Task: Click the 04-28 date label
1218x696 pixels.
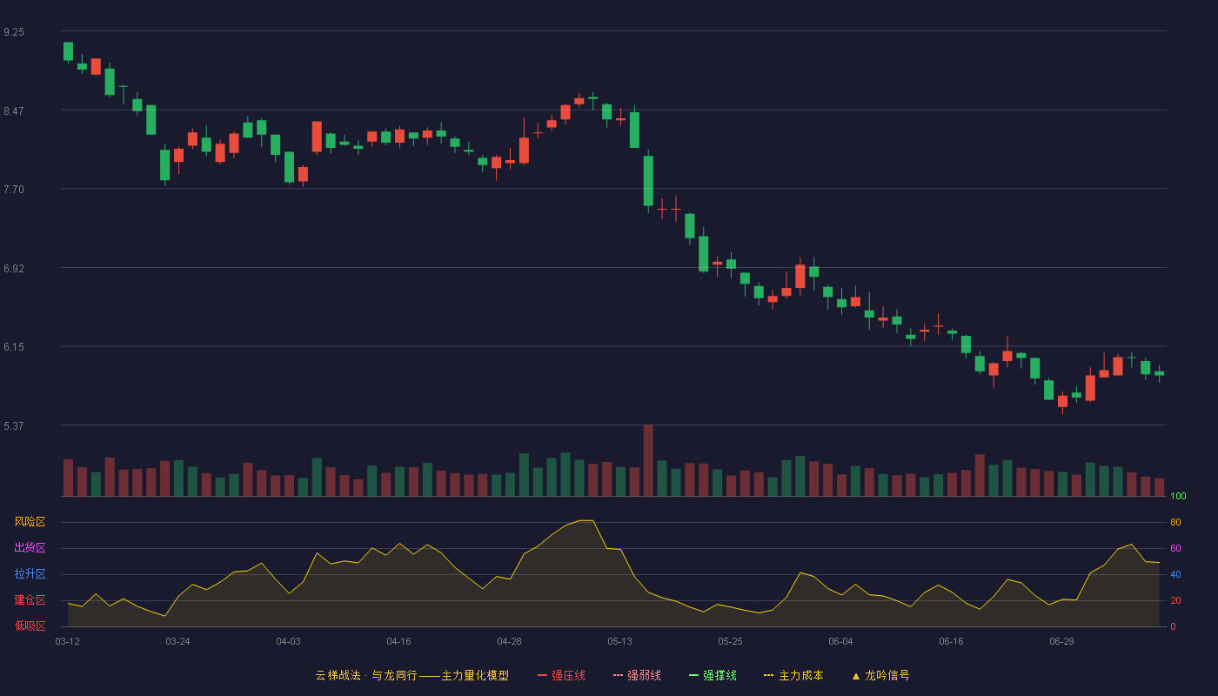Action: tap(509, 641)
